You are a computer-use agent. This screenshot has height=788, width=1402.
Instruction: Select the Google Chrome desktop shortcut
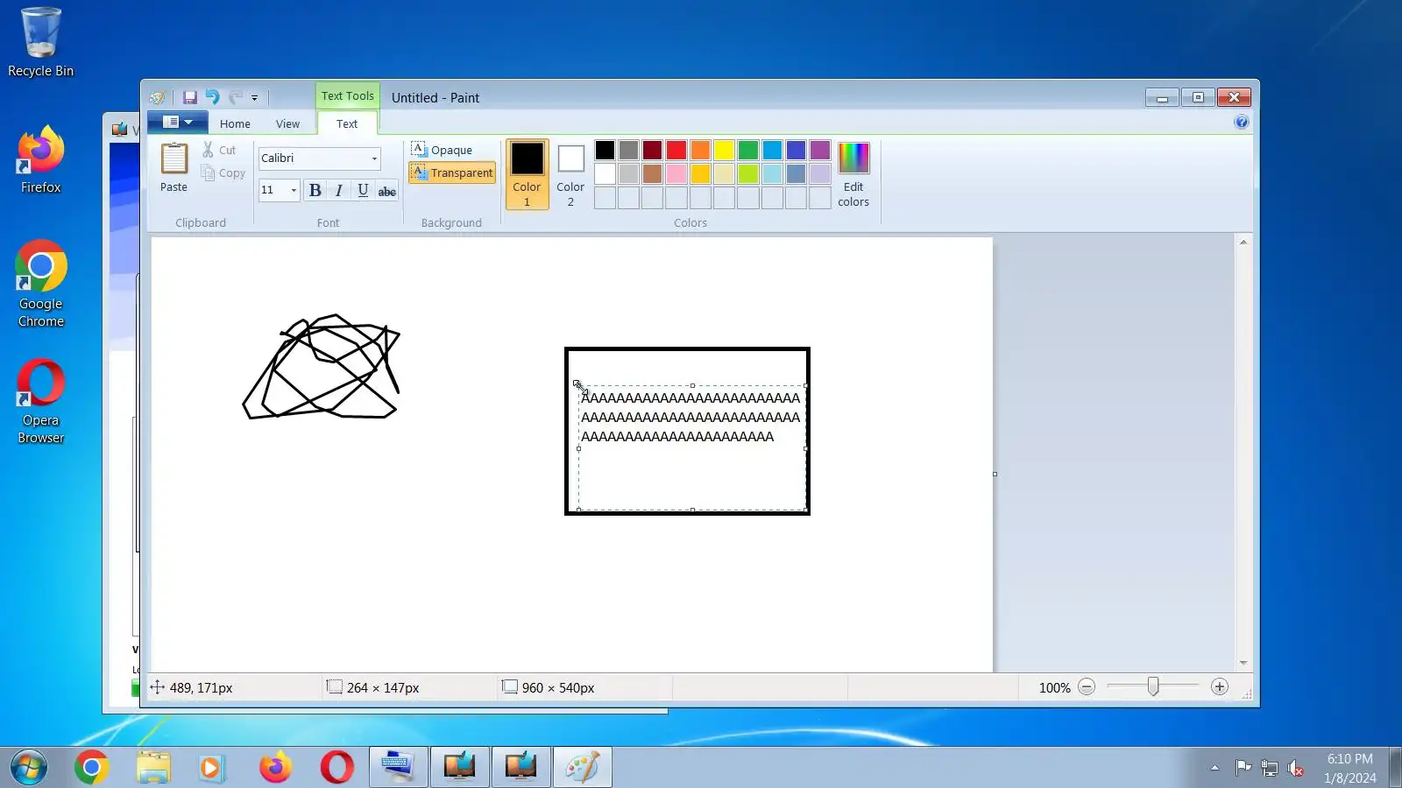point(41,285)
